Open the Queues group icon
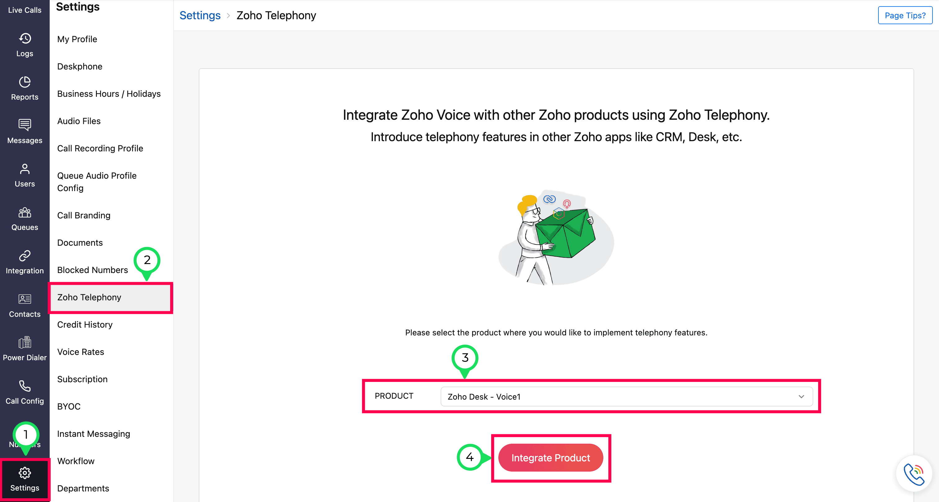 click(x=25, y=213)
